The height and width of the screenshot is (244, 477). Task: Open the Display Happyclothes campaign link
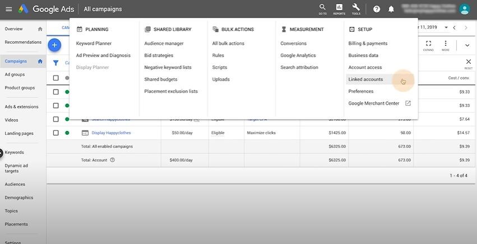click(x=111, y=133)
